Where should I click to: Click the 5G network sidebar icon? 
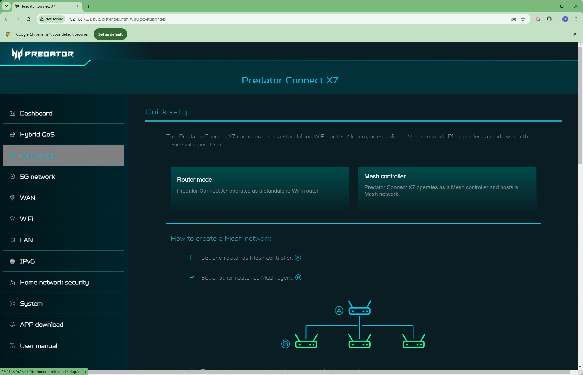tap(12, 177)
